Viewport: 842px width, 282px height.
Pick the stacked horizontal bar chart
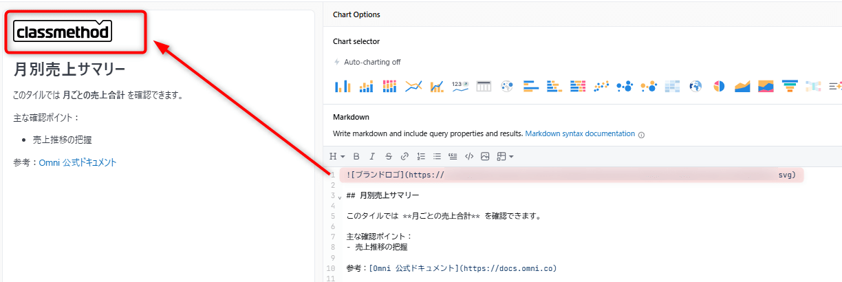tap(554, 87)
